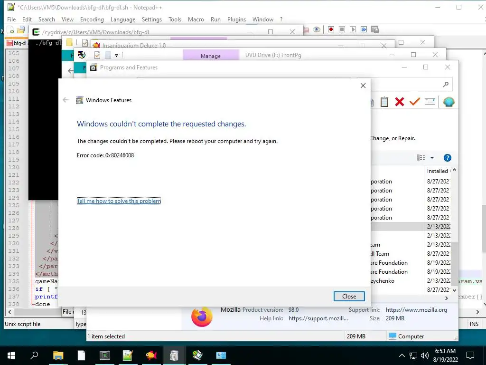Select the 'ell Team' publisher row
The image size is (486, 365).
click(x=411, y=254)
